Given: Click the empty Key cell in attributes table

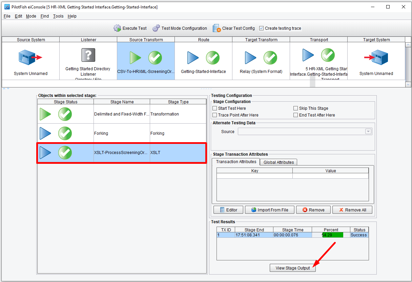Looking at the screenshot, I should [255, 176].
